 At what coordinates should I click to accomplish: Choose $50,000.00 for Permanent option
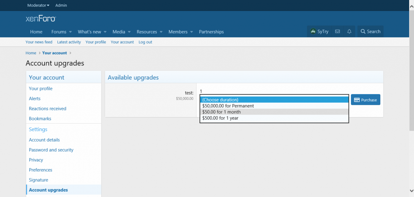pos(228,106)
